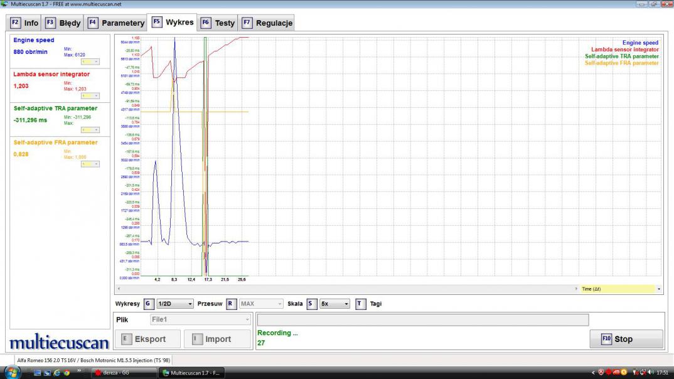
Task: Open the Plik File1 dropdown
Action: click(200, 319)
